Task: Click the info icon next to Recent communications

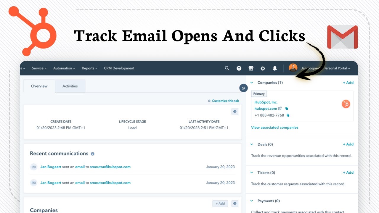Action: (93, 154)
